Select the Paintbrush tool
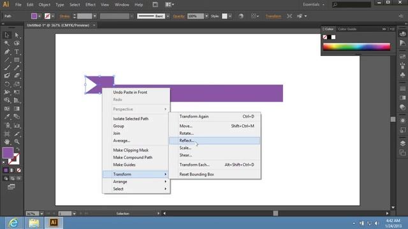Viewport: 408px width, 229px height. point(7,68)
